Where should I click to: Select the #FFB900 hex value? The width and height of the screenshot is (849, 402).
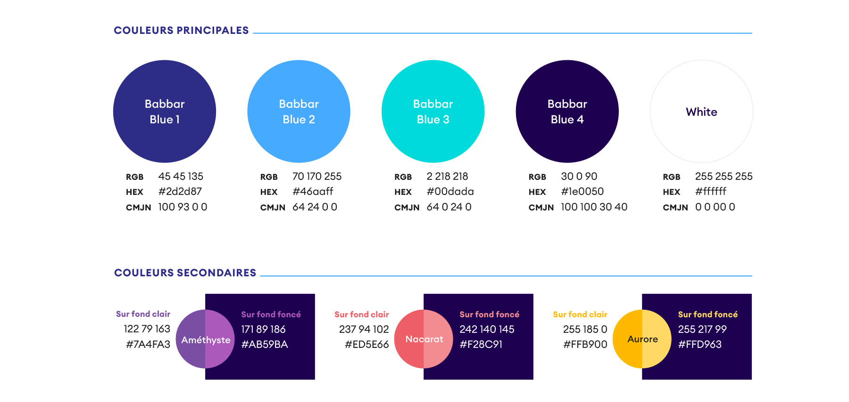[585, 345]
